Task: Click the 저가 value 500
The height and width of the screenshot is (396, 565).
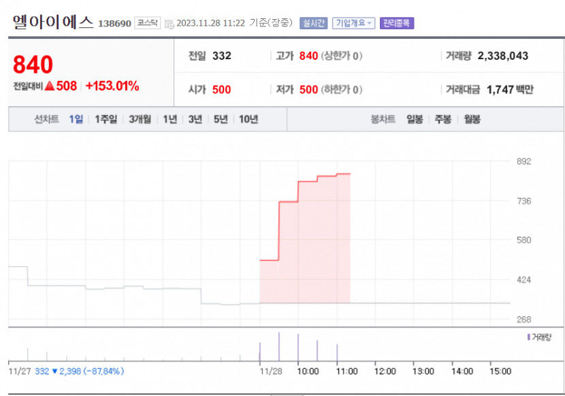Action: point(309,89)
